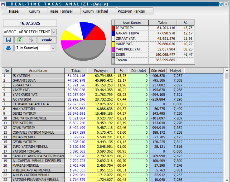
Task: Select the CITIBANK YABANCI N.A row
Action: pos(112,104)
